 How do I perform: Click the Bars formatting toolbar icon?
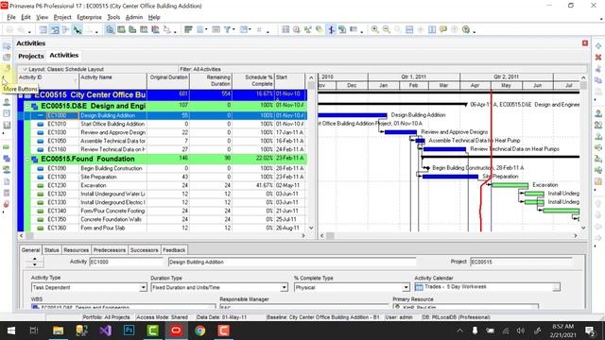click(x=188, y=29)
